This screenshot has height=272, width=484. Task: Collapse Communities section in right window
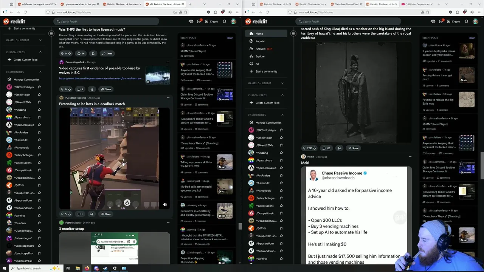[x=282, y=115]
